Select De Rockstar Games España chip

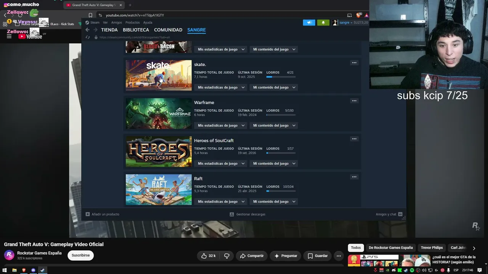[x=391, y=248]
